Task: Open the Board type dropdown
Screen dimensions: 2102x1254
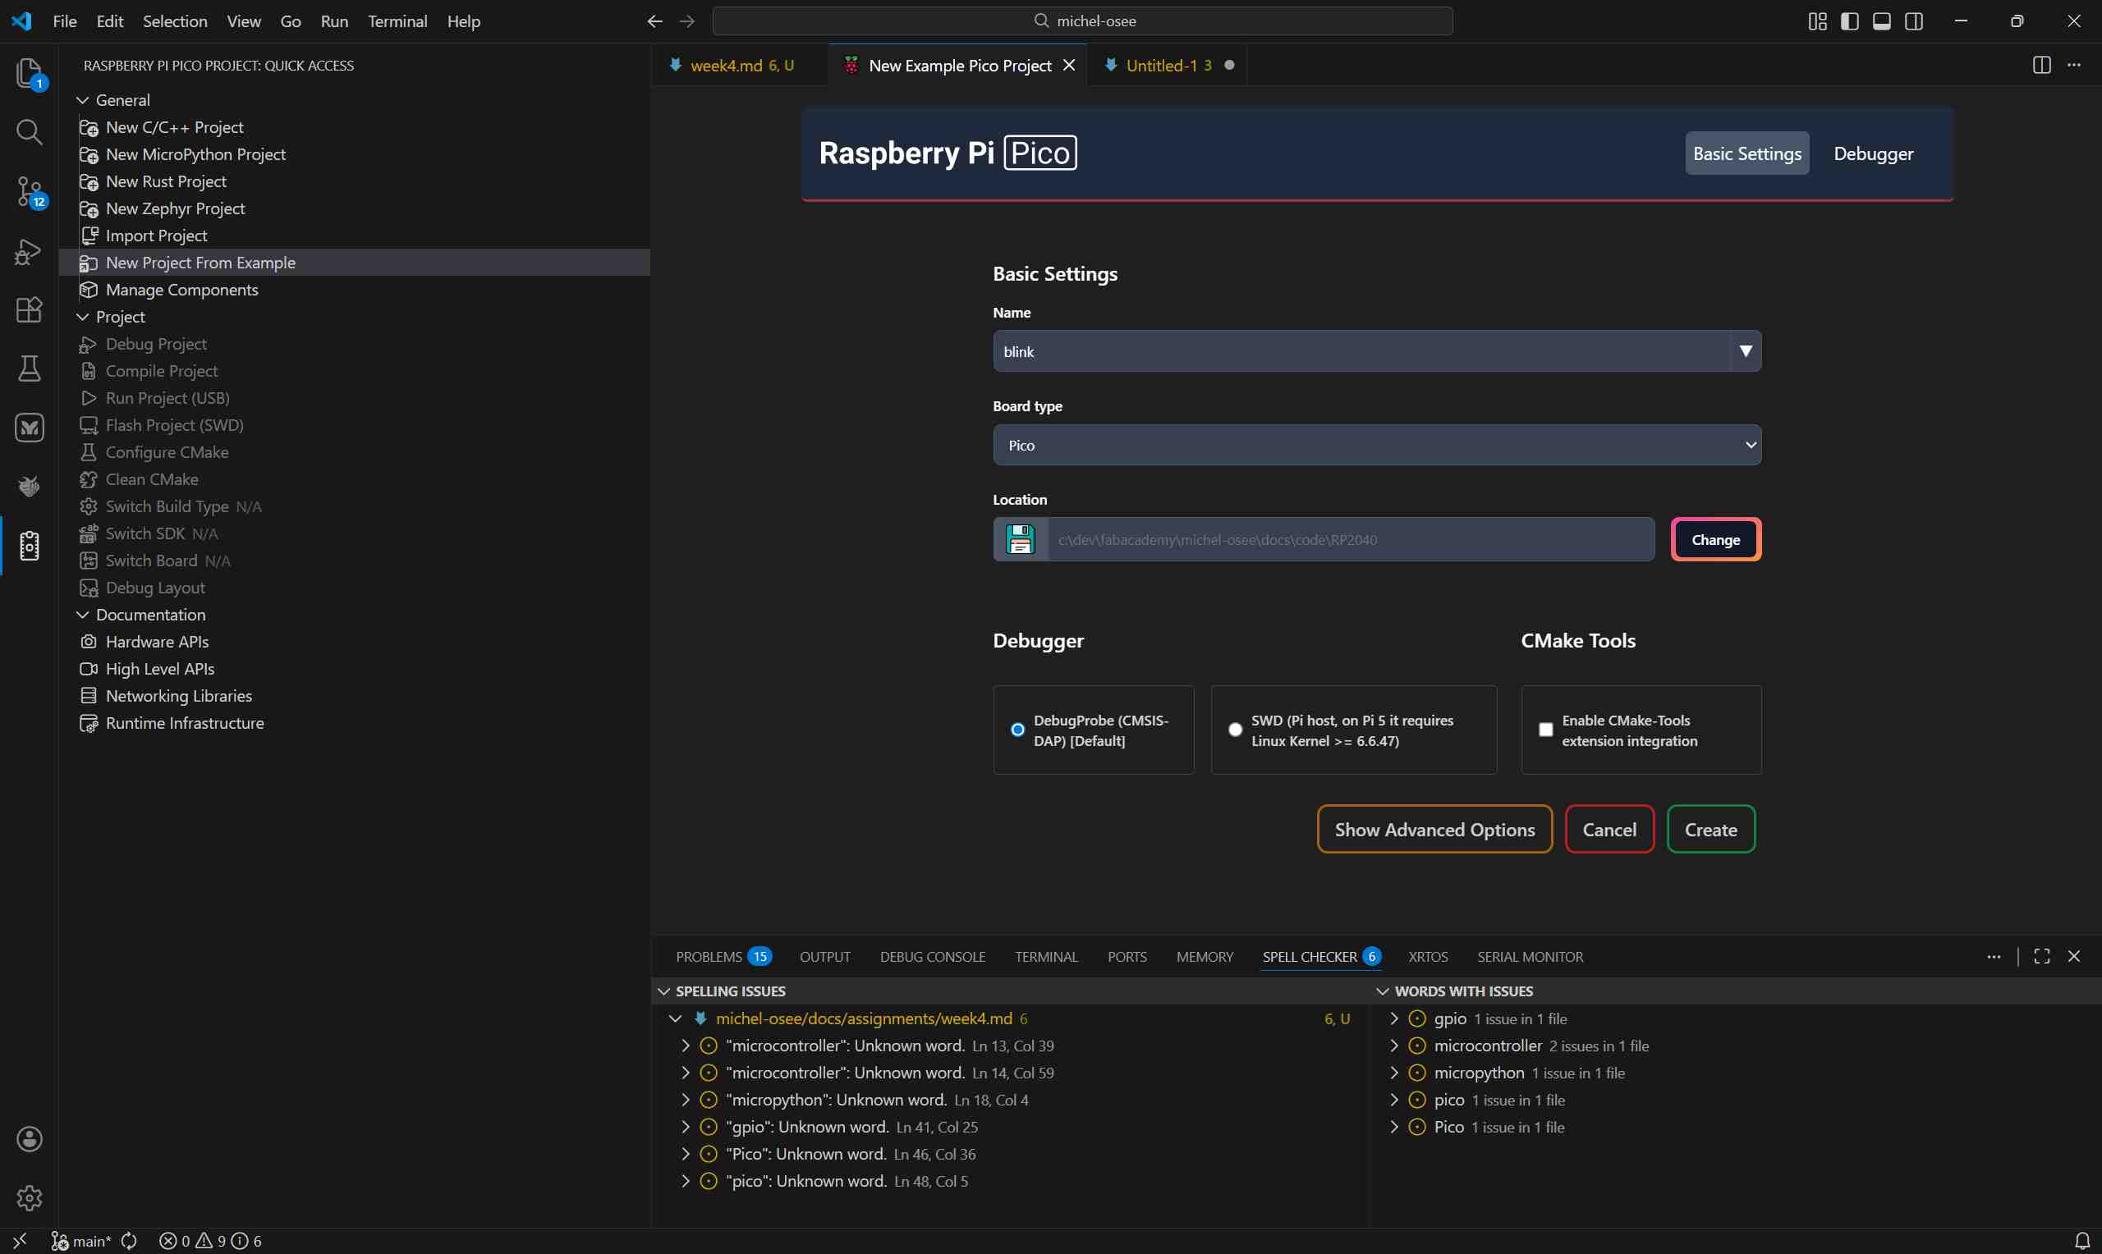Action: click(x=1376, y=446)
